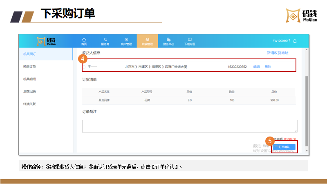Click the notification bell icon
Image resolution: width=327 pixels, height=184 pixels.
[x=295, y=41]
